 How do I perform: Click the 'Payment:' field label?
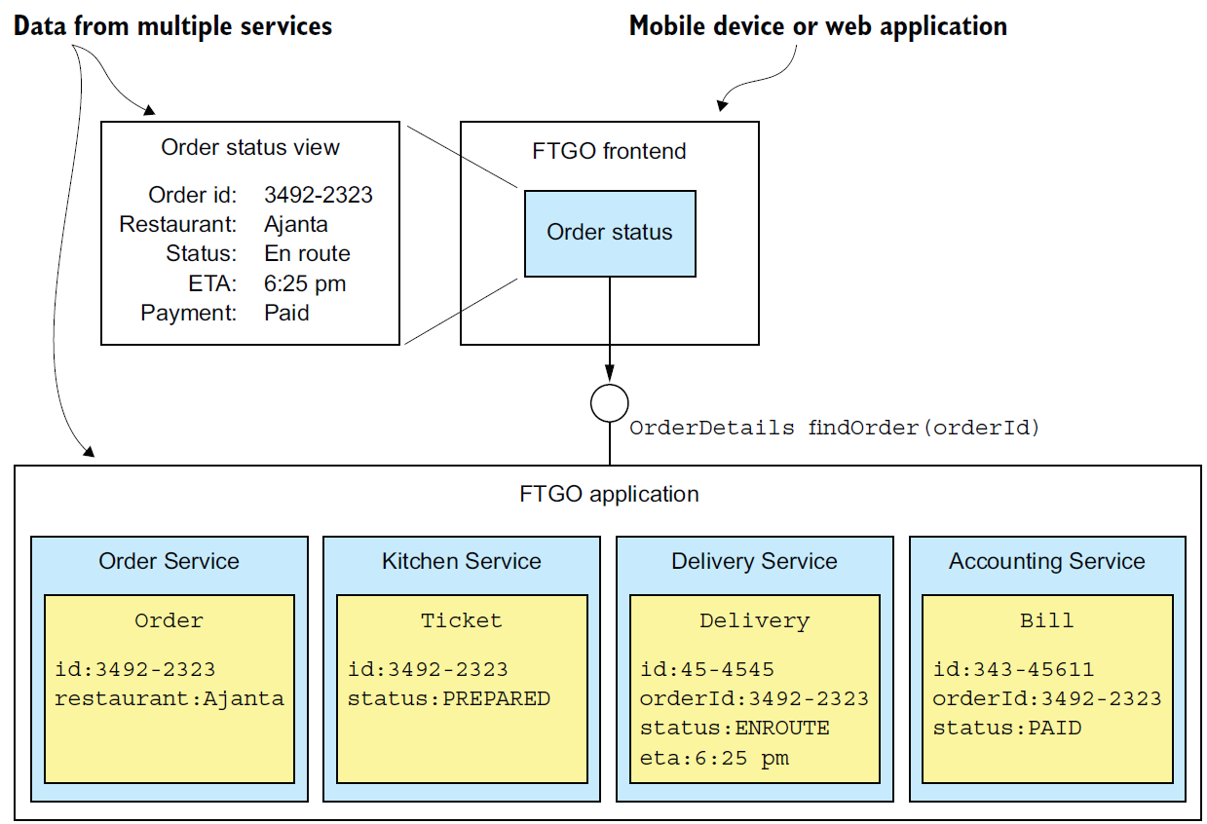189,313
